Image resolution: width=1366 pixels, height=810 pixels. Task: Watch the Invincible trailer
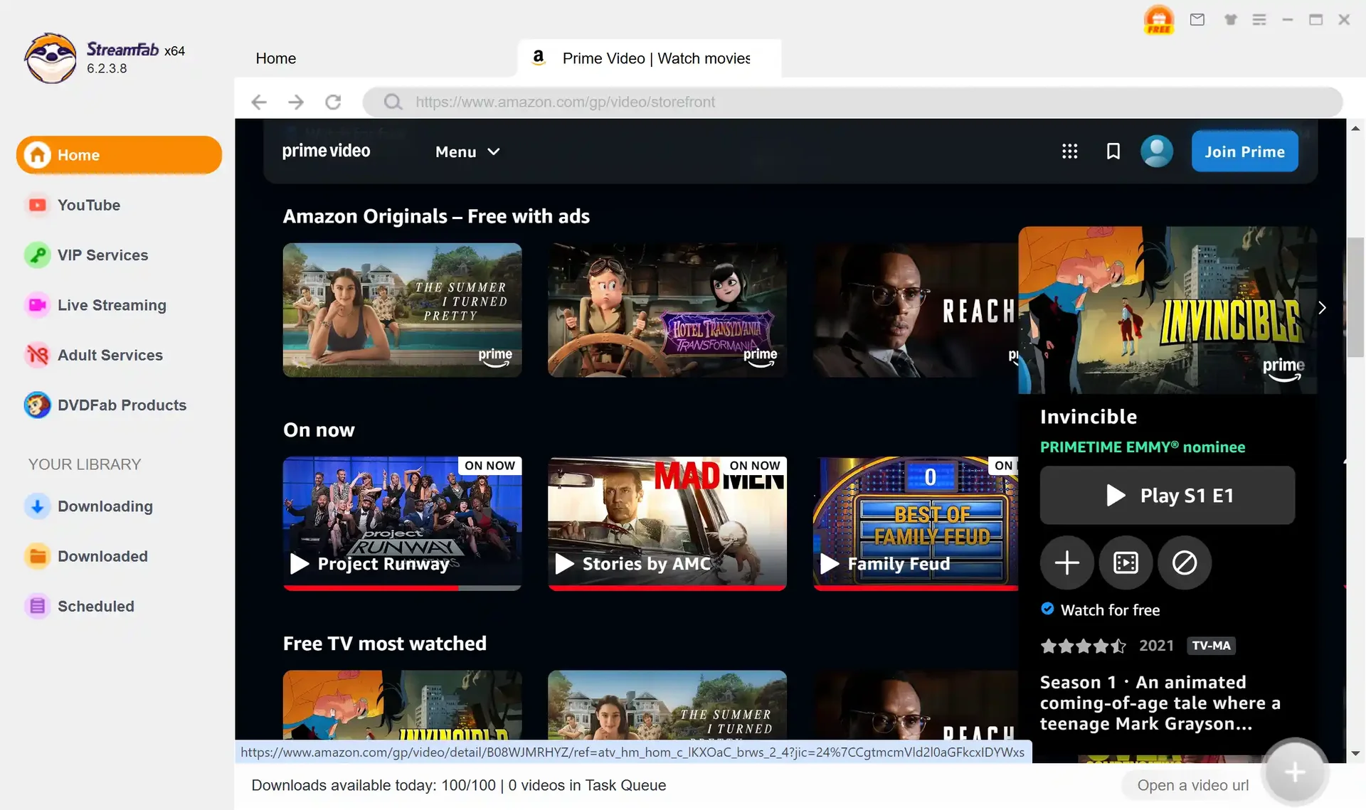coord(1126,563)
